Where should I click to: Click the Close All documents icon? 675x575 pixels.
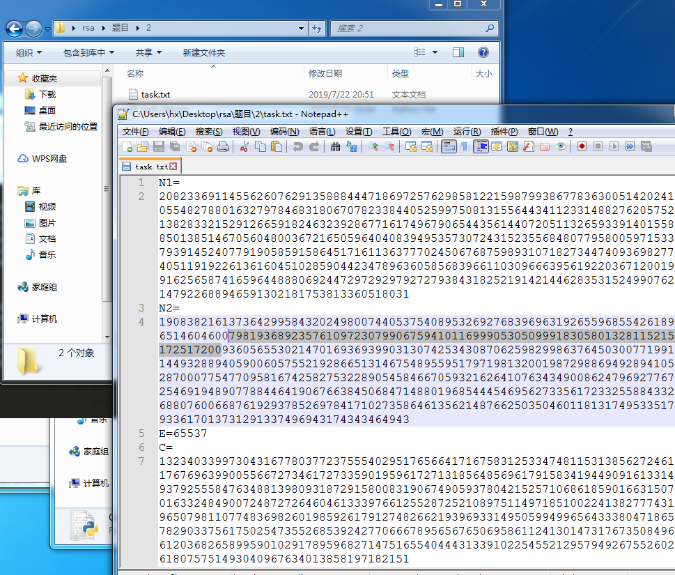[207, 147]
